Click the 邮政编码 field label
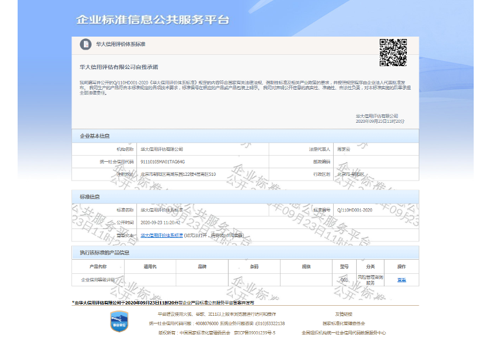Viewport: 489px width, 340px height. pyautogui.click(x=321, y=162)
